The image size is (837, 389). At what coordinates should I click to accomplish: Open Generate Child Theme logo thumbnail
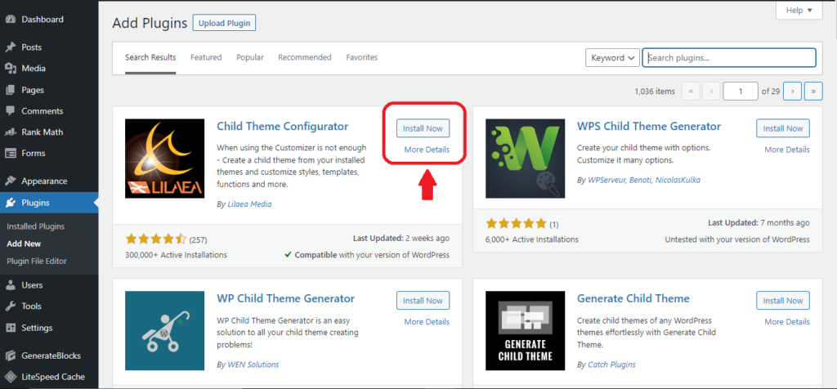pyautogui.click(x=526, y=331)
